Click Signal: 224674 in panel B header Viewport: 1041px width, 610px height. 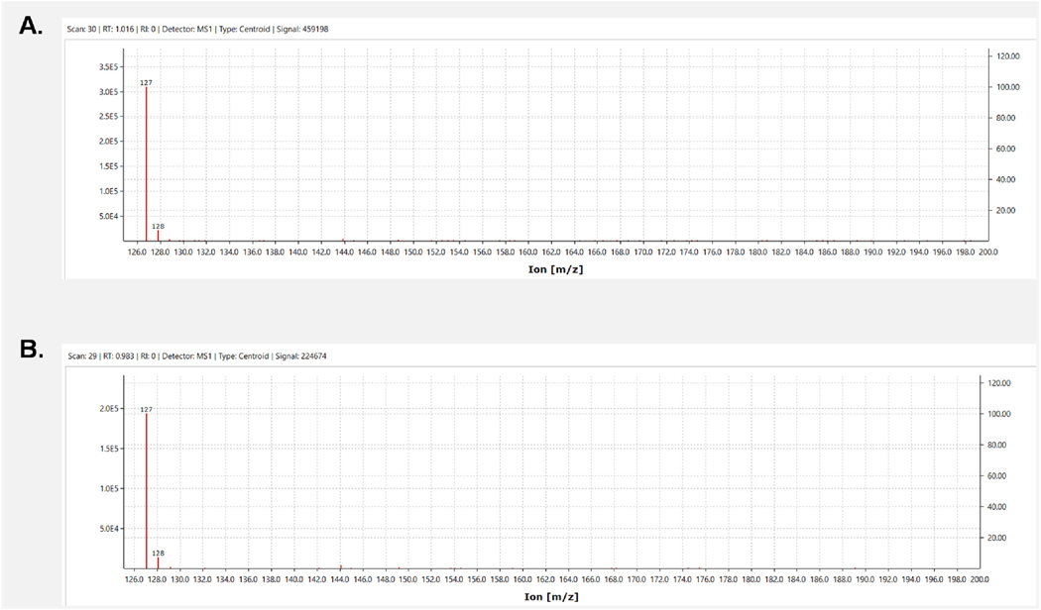300,356
